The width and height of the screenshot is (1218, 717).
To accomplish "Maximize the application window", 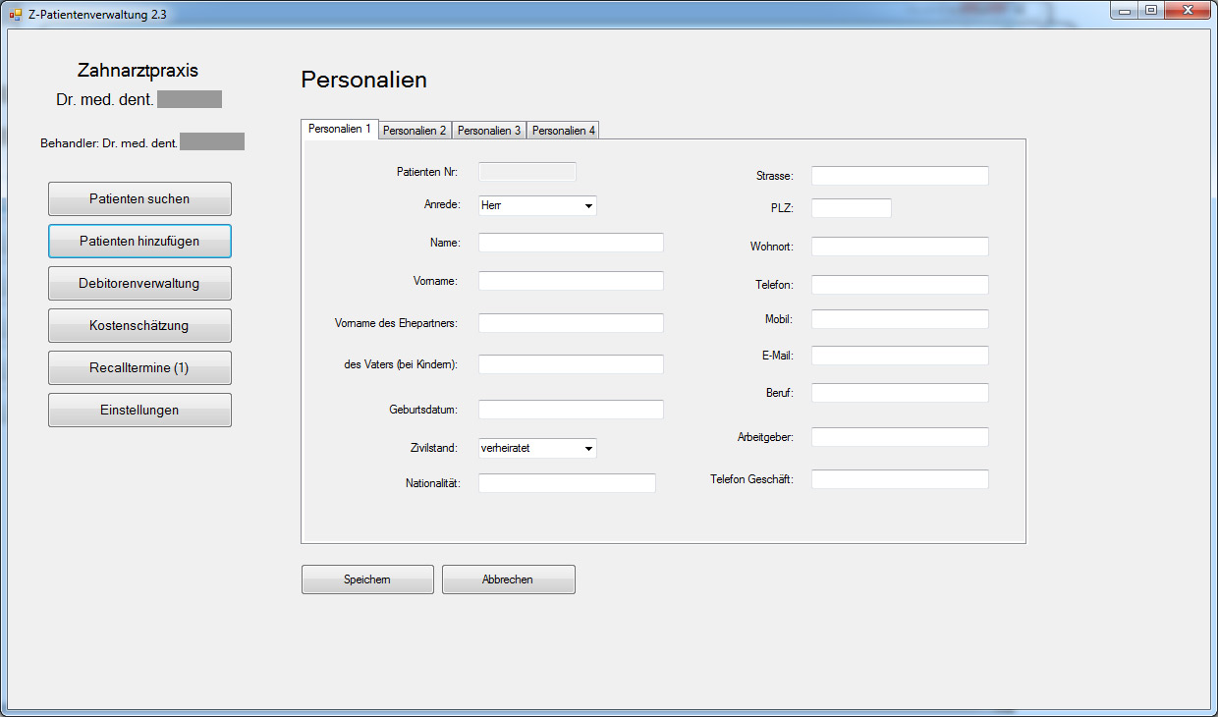I will pyautogui.click(x=1151, y=10).
